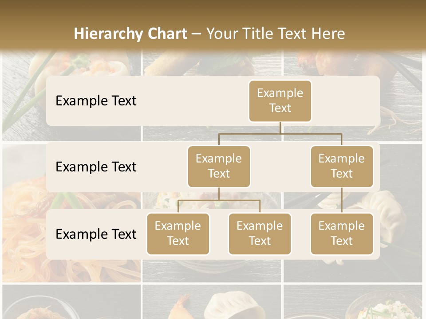Select the top row's Example Text label
The image size is (426, 319).
[x=96, y=101]
